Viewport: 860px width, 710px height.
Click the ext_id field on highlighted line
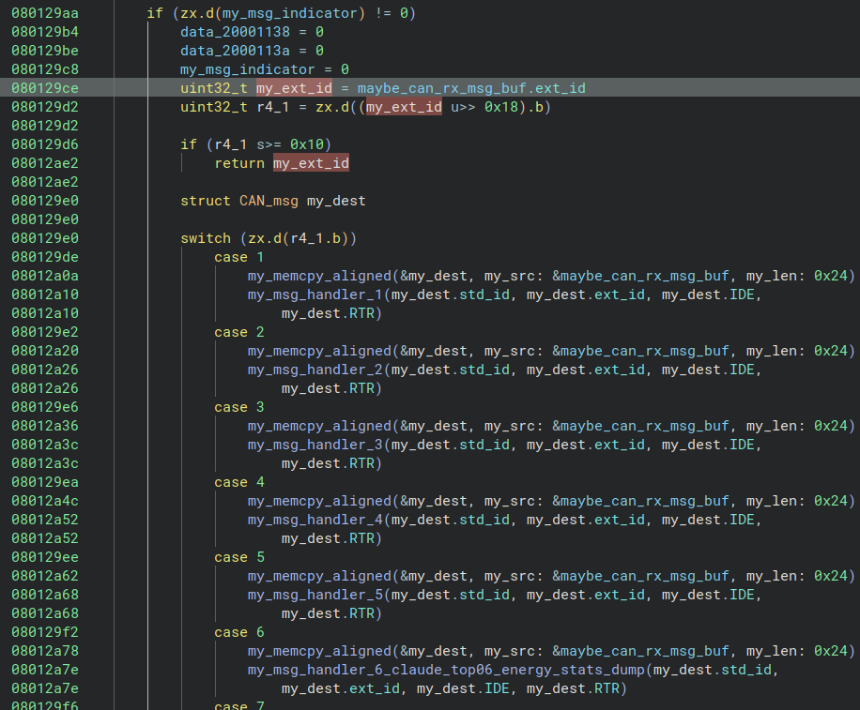tap(560, 88)
